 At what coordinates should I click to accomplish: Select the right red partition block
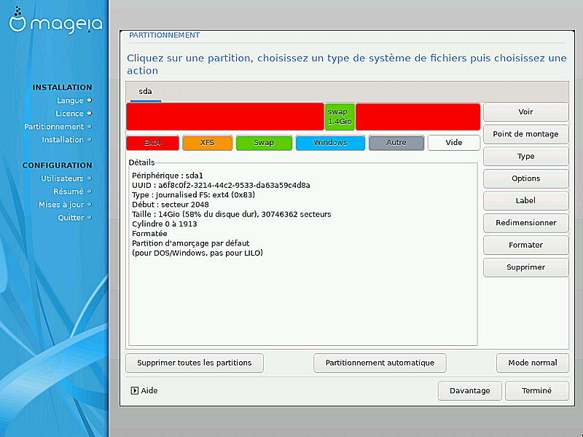tap(418, 117)
